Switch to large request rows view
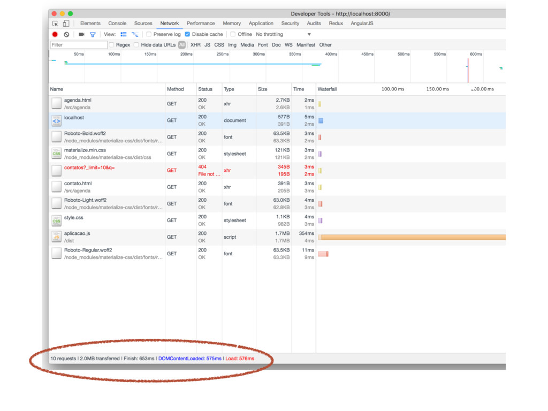Image resolution: width=548 pixels, height=411 pixels. 124,34
